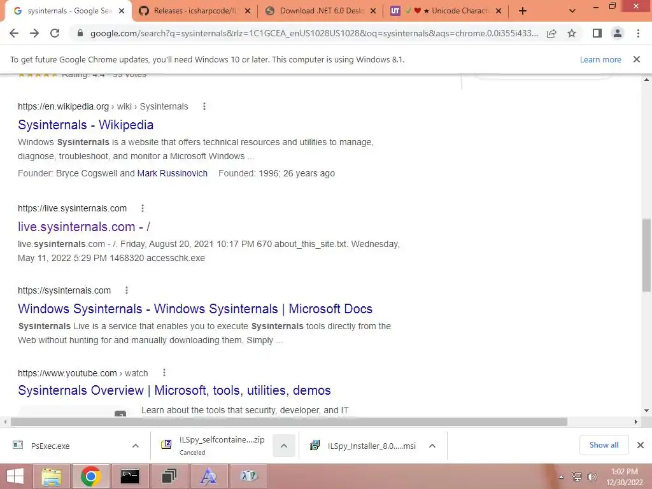This screenshot has width=652, height=489.
Task: Show all downloads
Action: click(604, 445)
